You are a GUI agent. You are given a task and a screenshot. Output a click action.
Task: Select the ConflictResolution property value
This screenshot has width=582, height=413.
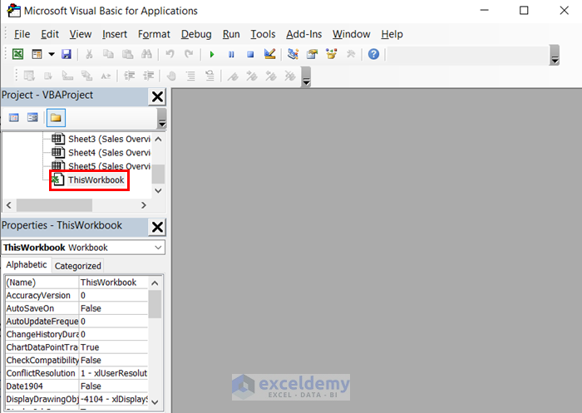(x=114, y=373)
